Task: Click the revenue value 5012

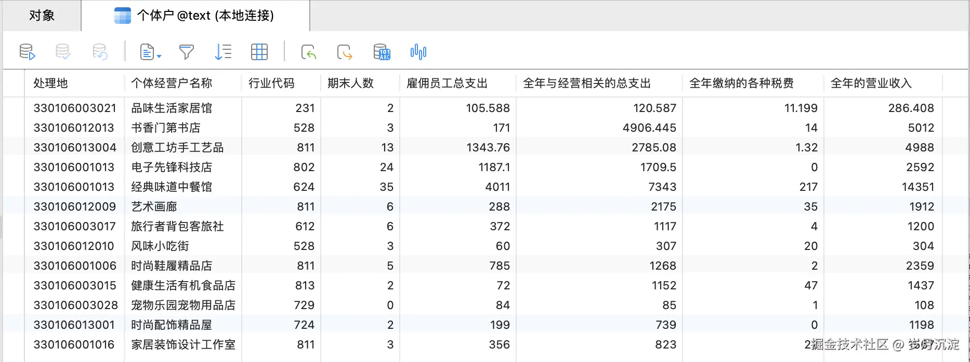Action: pos(921,128)
